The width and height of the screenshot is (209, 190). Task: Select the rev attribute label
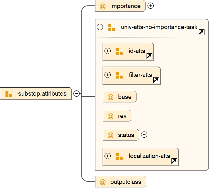122,116
